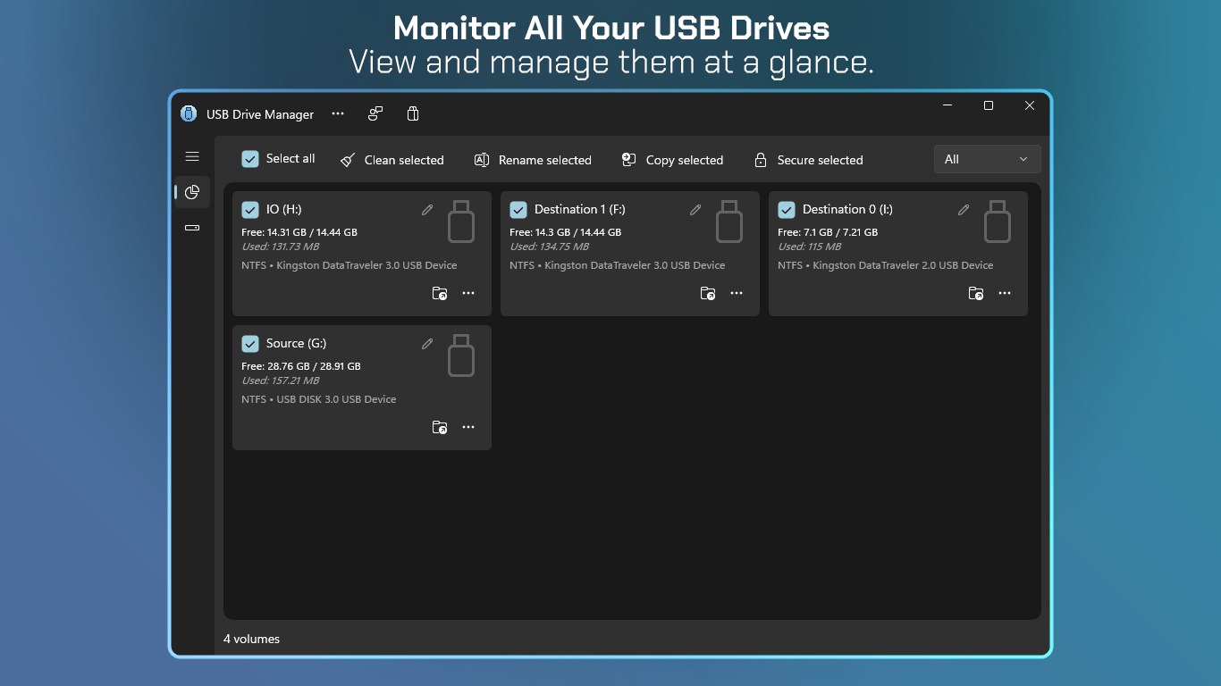Click the Free: 7.1 GB / 7.21 GB text

[828, 232]
